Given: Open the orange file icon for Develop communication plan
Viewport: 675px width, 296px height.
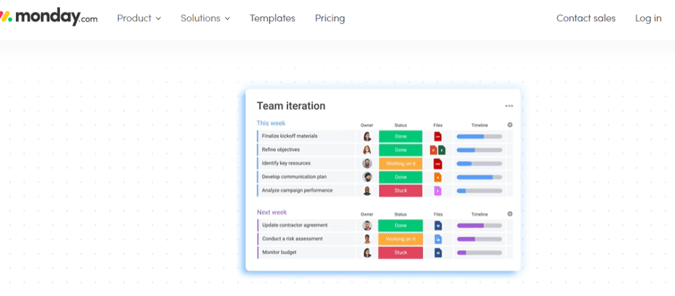Looking at the screenshot, I should (438, 177).
